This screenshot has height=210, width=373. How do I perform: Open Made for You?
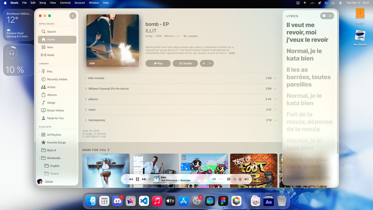tap(57, 118)
